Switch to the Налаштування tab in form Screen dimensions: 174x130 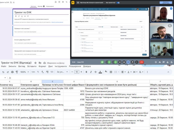pos(49,6)
